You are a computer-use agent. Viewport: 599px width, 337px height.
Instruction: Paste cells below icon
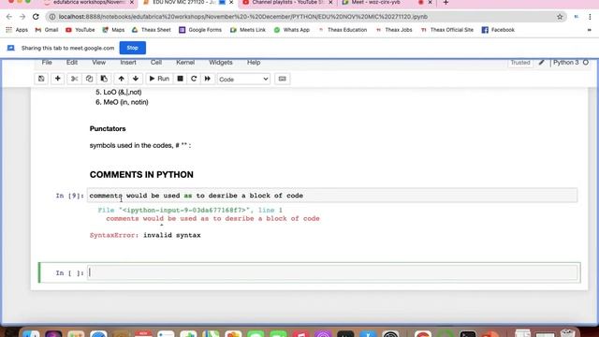(x=104, y=79)
